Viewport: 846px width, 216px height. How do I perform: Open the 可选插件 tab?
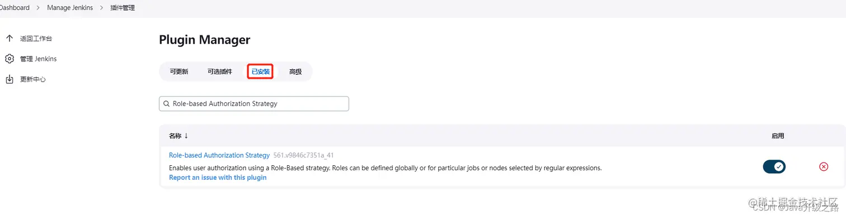(x=219, y=71)
